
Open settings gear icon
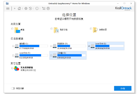[26, 8]
